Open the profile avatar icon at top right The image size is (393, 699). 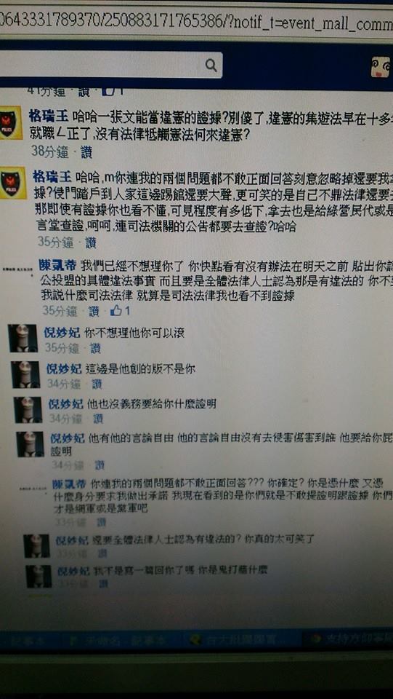coord(381,66)
